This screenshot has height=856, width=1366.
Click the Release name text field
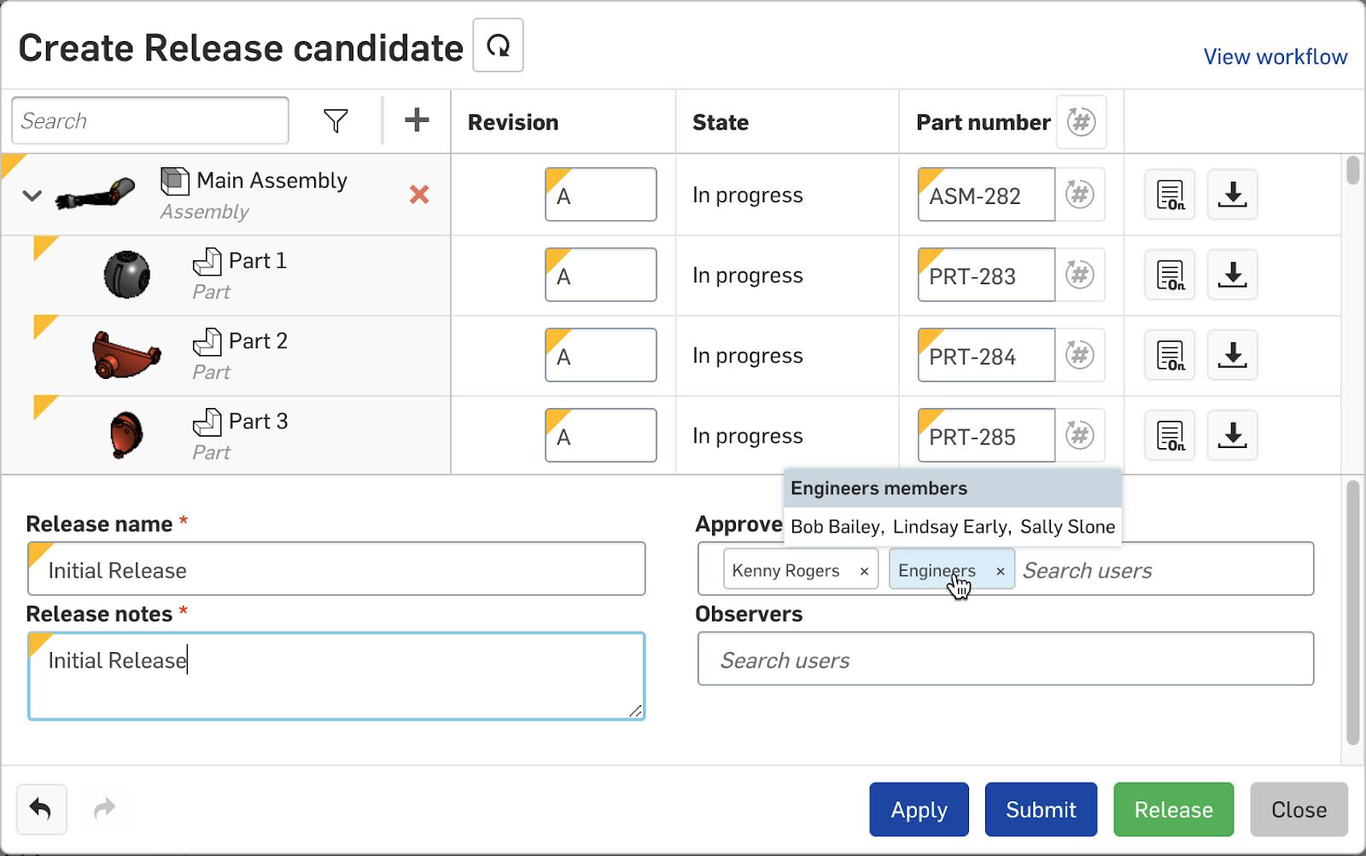336,570
